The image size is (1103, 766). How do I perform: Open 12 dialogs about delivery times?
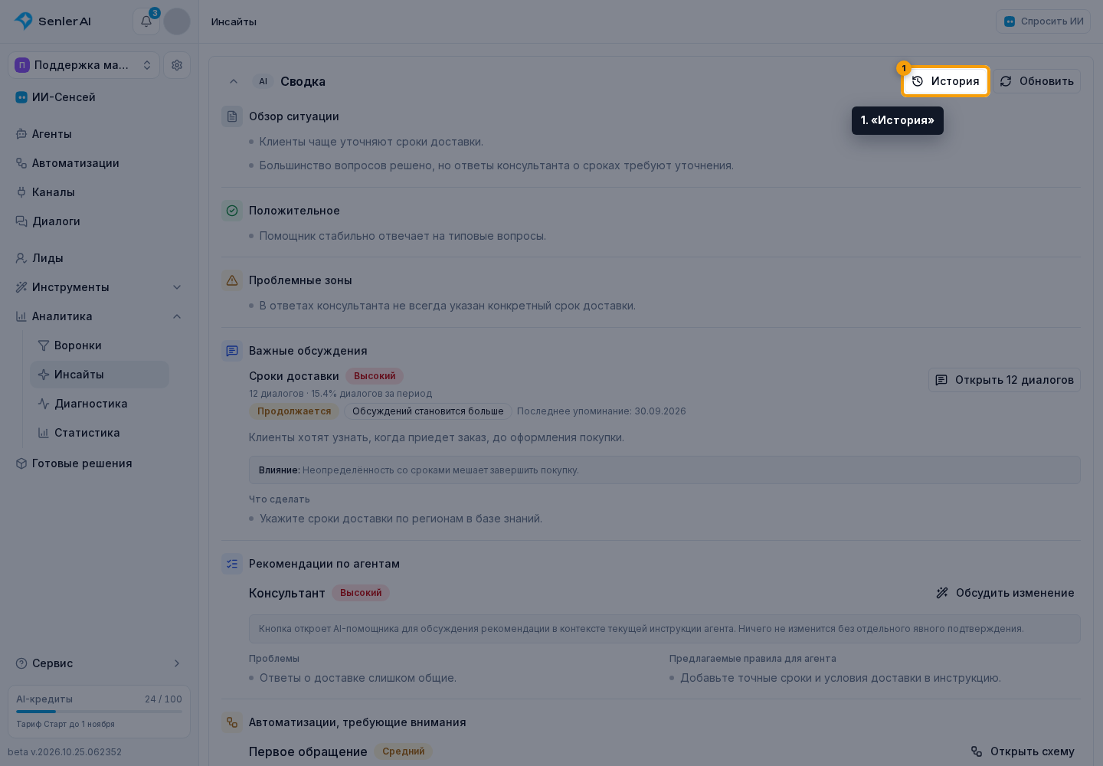(1004, 380)
